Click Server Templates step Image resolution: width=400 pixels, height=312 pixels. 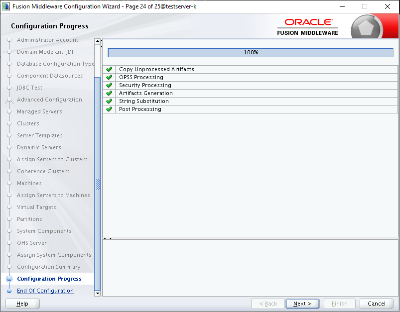pyautogui.click(x=39, y=136)
